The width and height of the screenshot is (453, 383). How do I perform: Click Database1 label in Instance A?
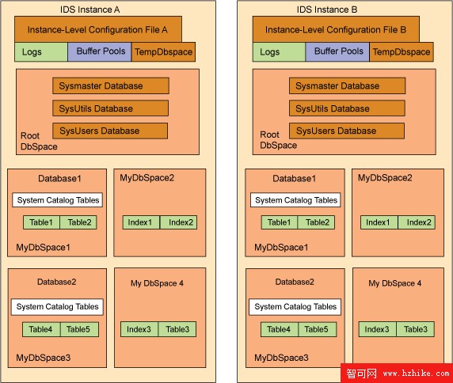point(59,178)
